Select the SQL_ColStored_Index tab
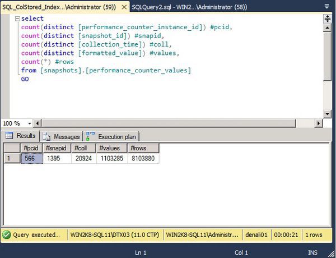Screen dimensions: 336x258 59,7
